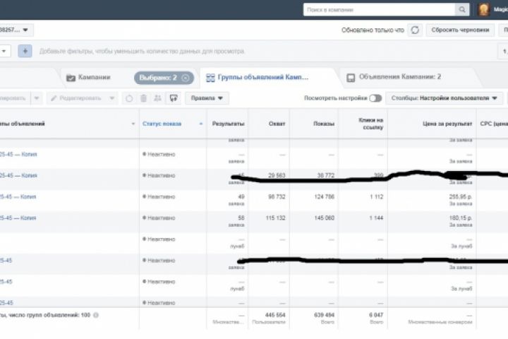Click the total clicks 6 047
The image size is (508, 339).
(376, 315)
